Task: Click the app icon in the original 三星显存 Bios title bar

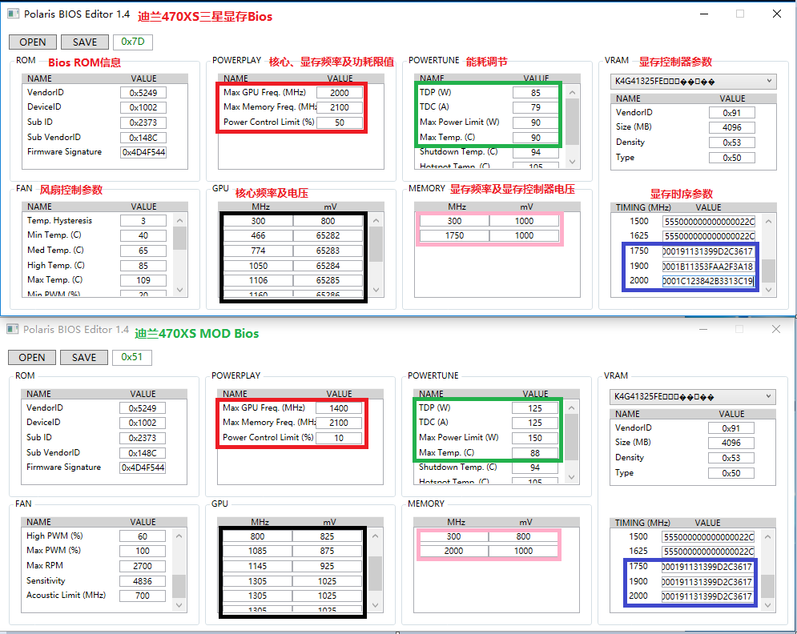Action: coord(13,14)
